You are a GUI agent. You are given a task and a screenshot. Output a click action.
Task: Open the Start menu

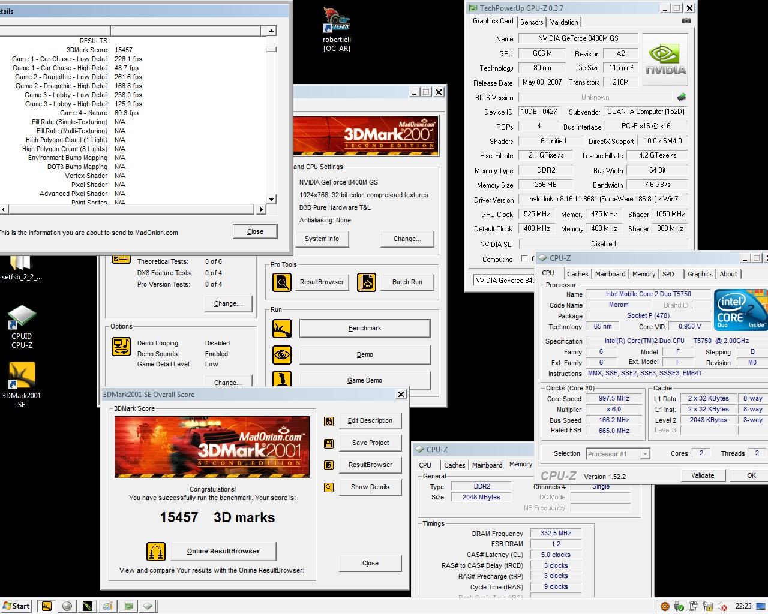[x=17, y=606]
